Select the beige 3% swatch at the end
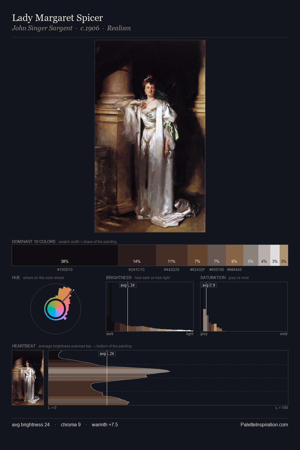Screen dimensions: 300x450 pos(284,255)
